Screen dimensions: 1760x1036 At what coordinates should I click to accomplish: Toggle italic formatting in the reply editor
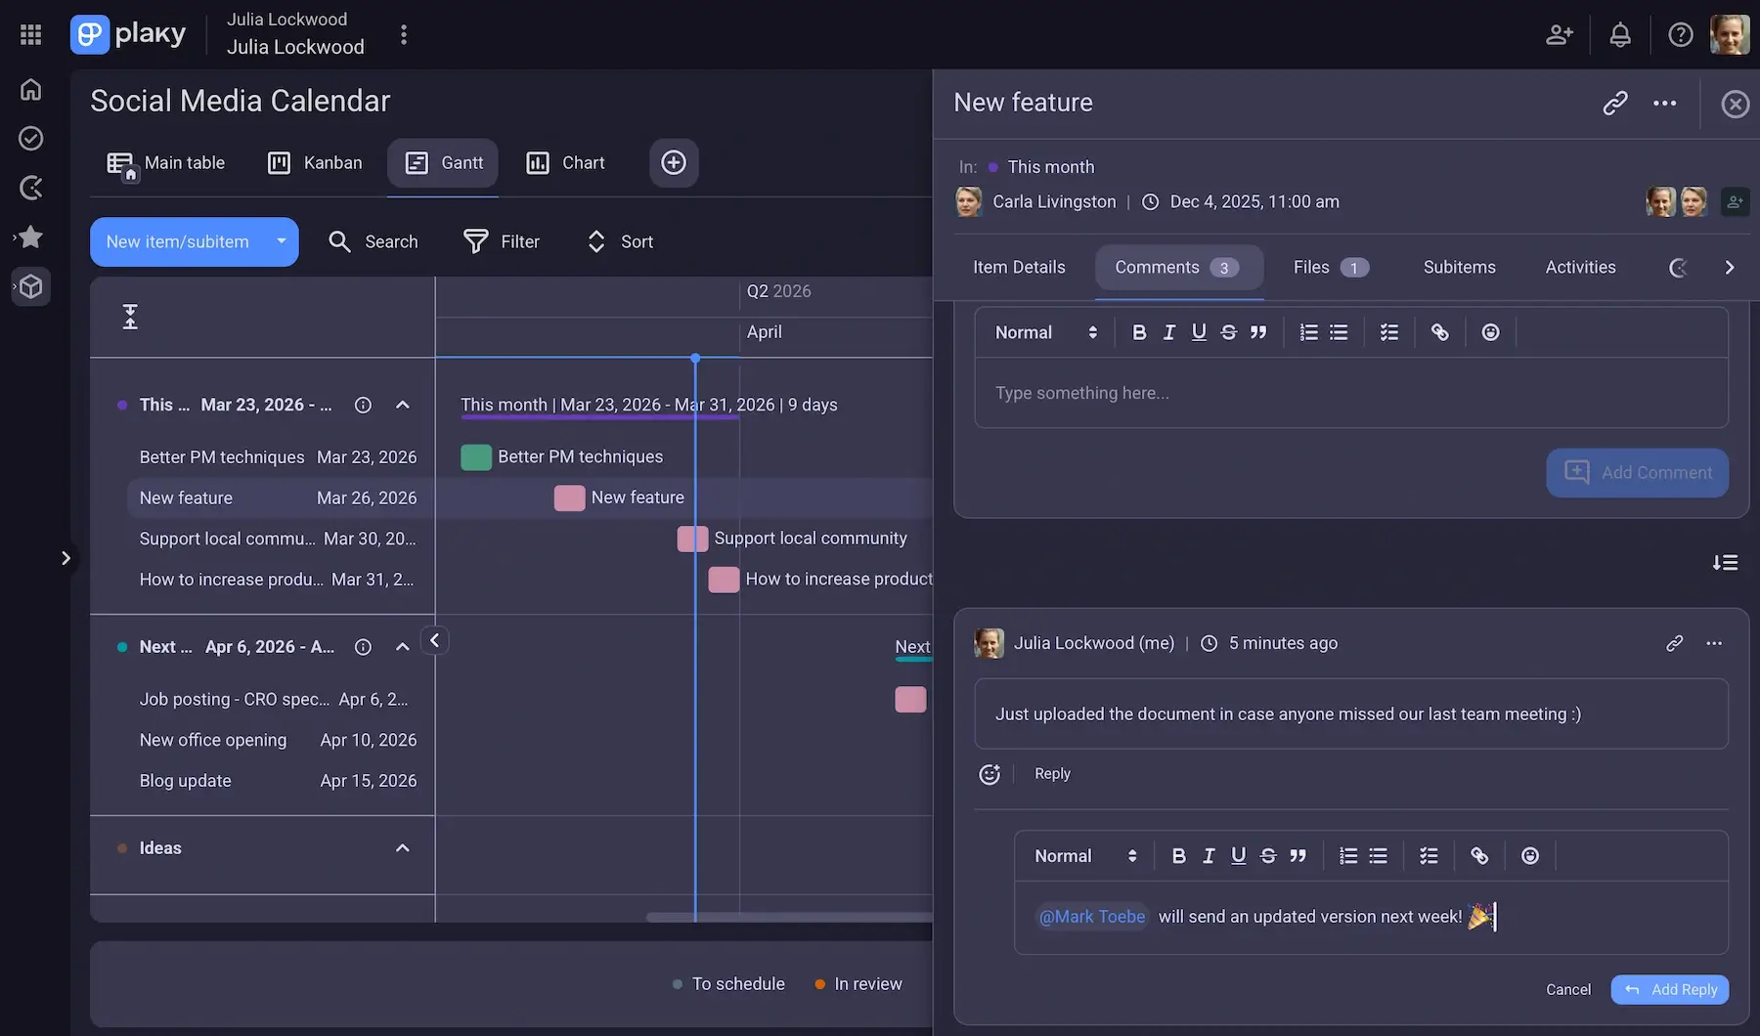pyautogui.click(x=1209, y=855)
